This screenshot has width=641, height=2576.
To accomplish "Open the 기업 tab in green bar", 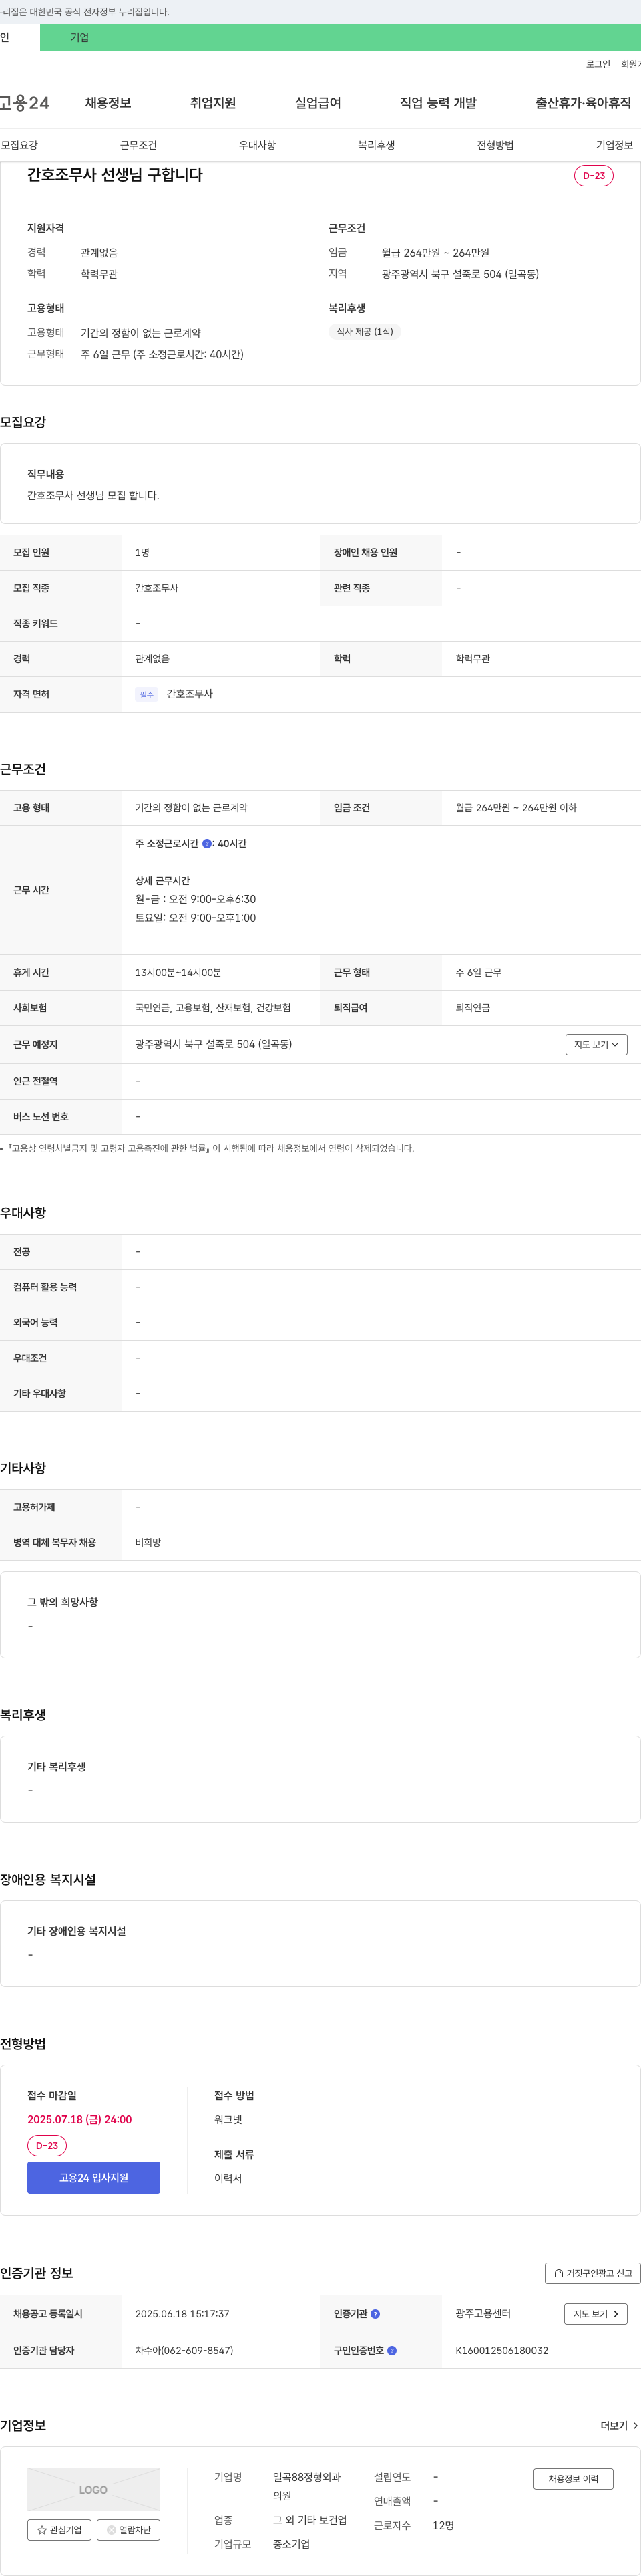I will tap(80, 38).
